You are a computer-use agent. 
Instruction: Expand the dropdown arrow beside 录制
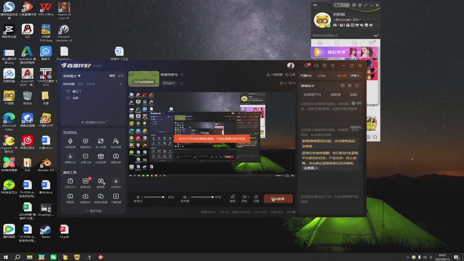249,197
